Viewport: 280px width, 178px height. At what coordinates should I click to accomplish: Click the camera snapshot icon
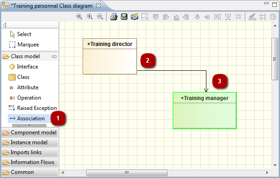tap(135, 17)
